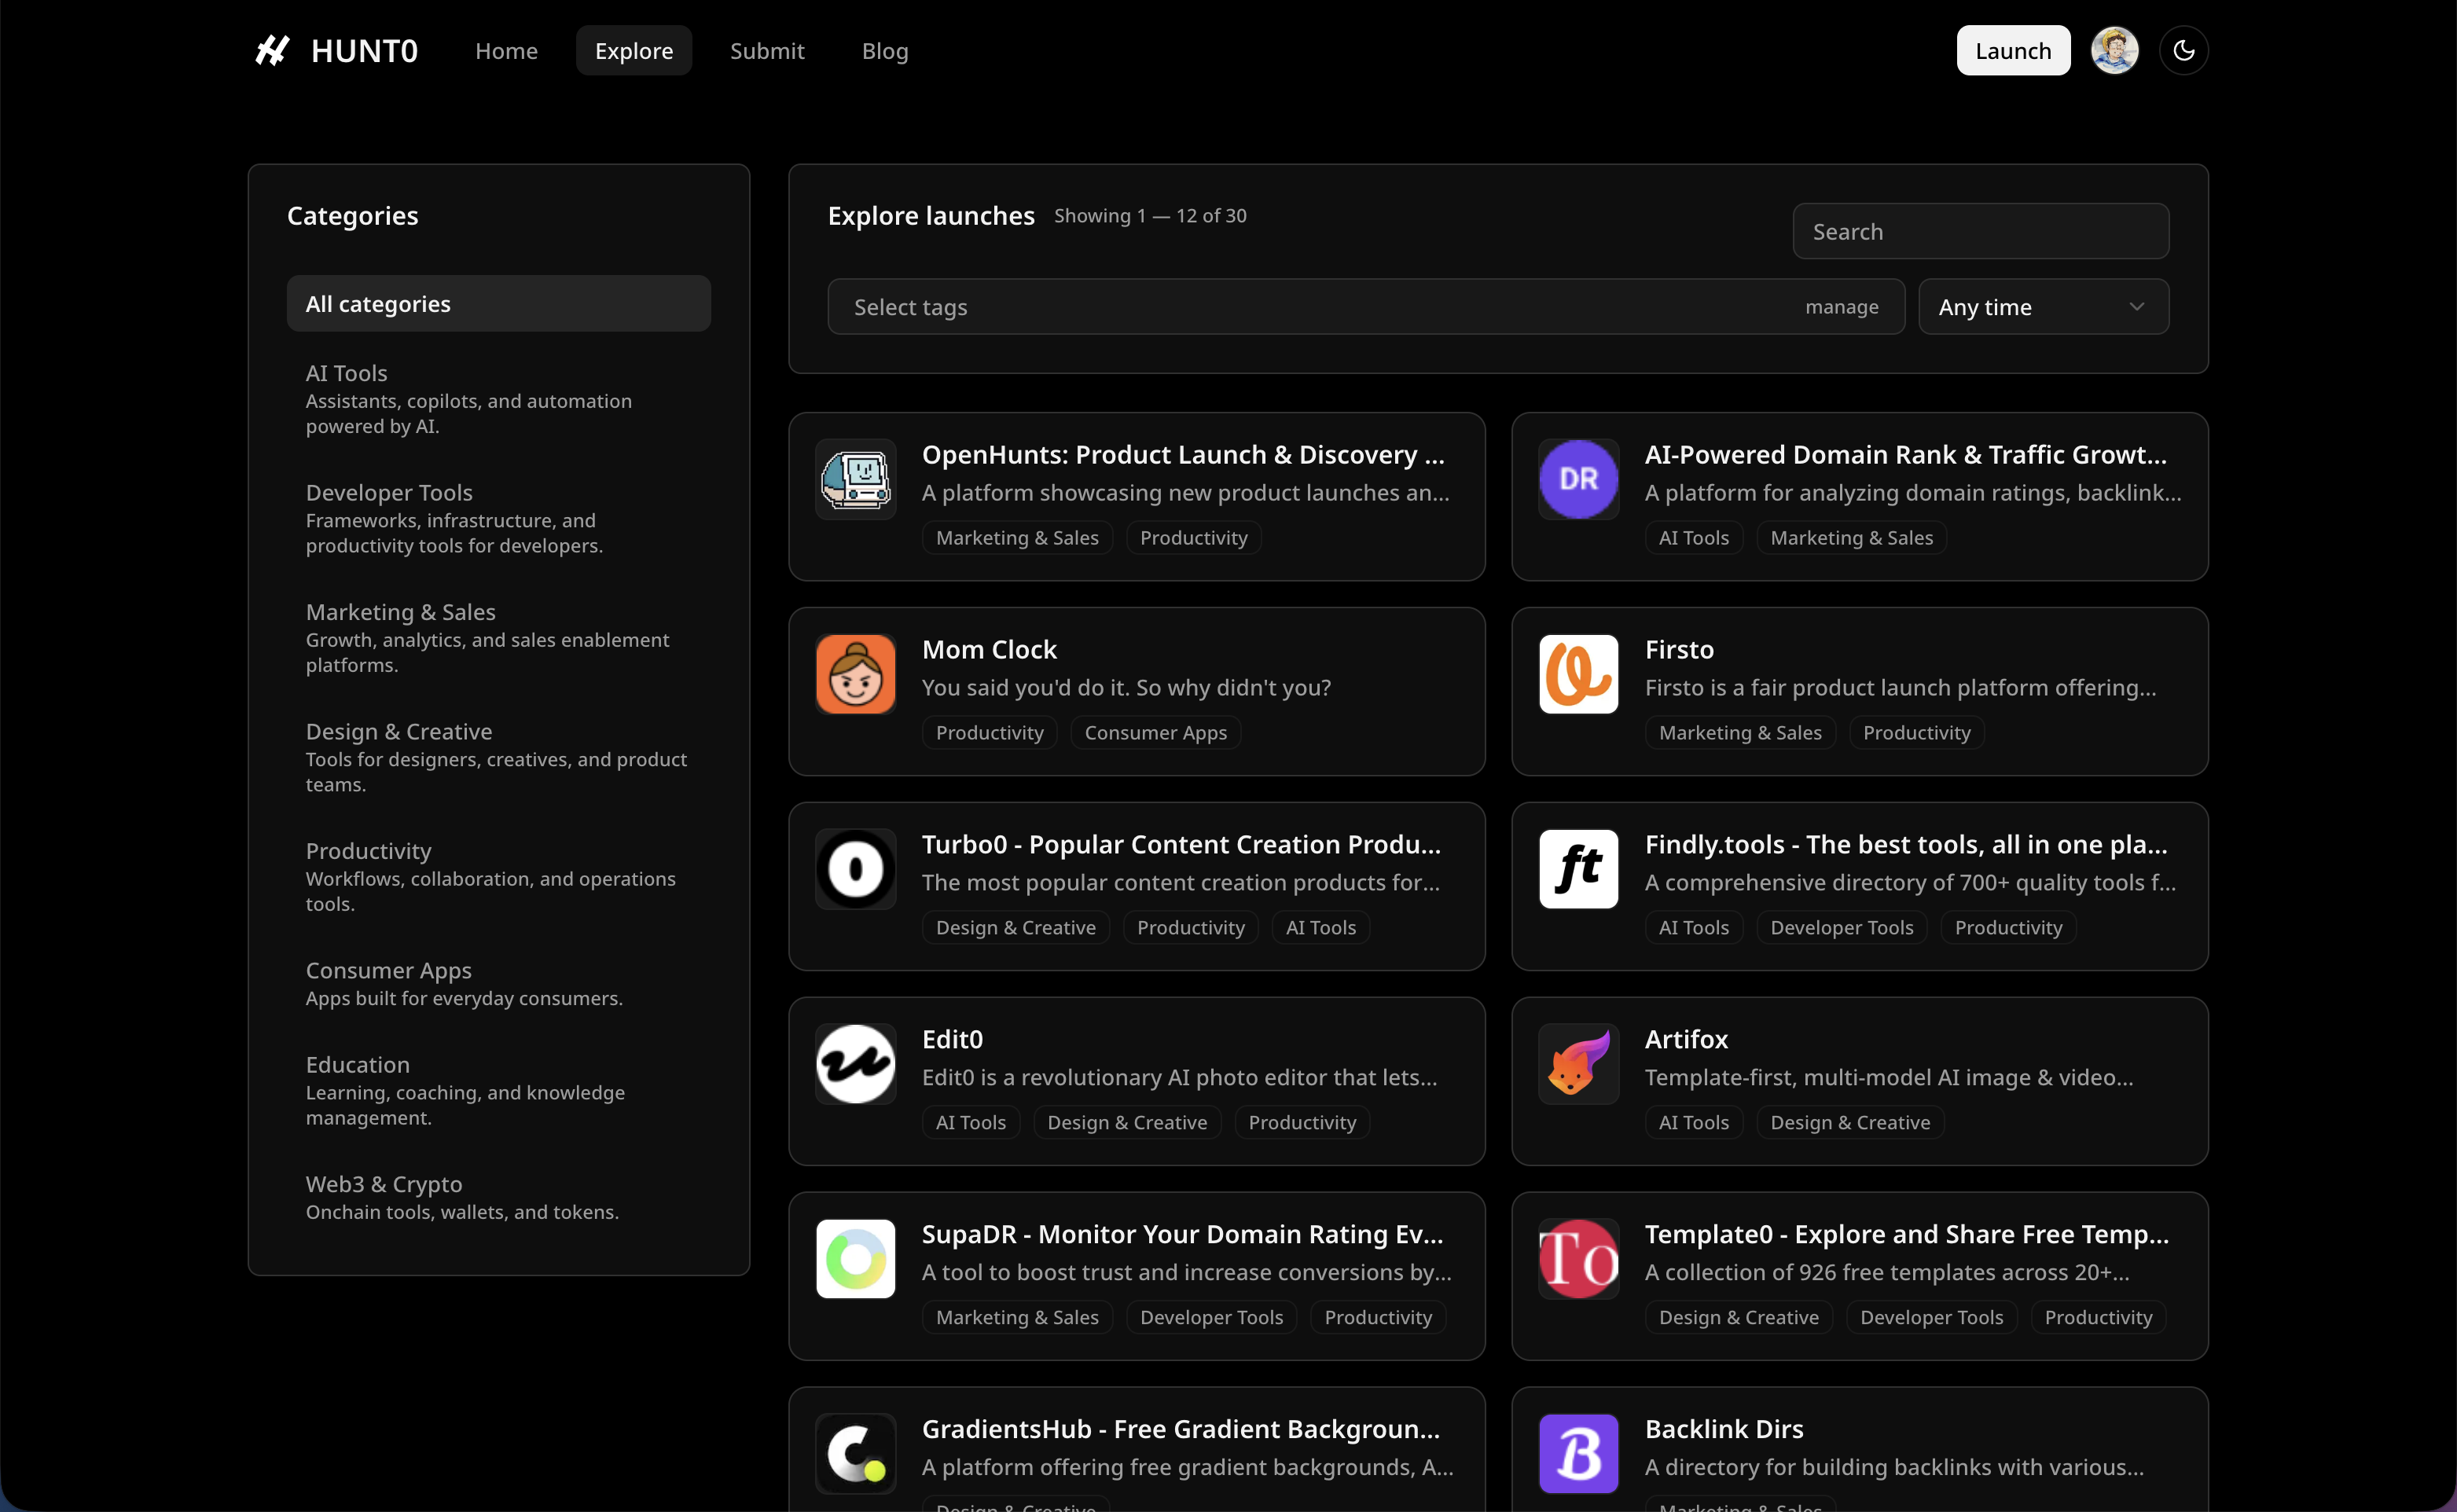Open the SupaDR - Monitor Your Domain Rating title
Image resolution: width=2457 pixels, height=1512 pixels.
(x=1182, y=1234)
